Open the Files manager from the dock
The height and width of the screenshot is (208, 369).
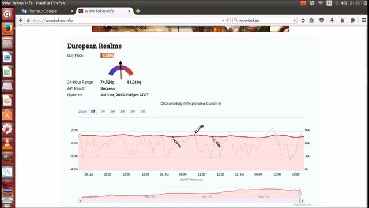coord(7,43)
